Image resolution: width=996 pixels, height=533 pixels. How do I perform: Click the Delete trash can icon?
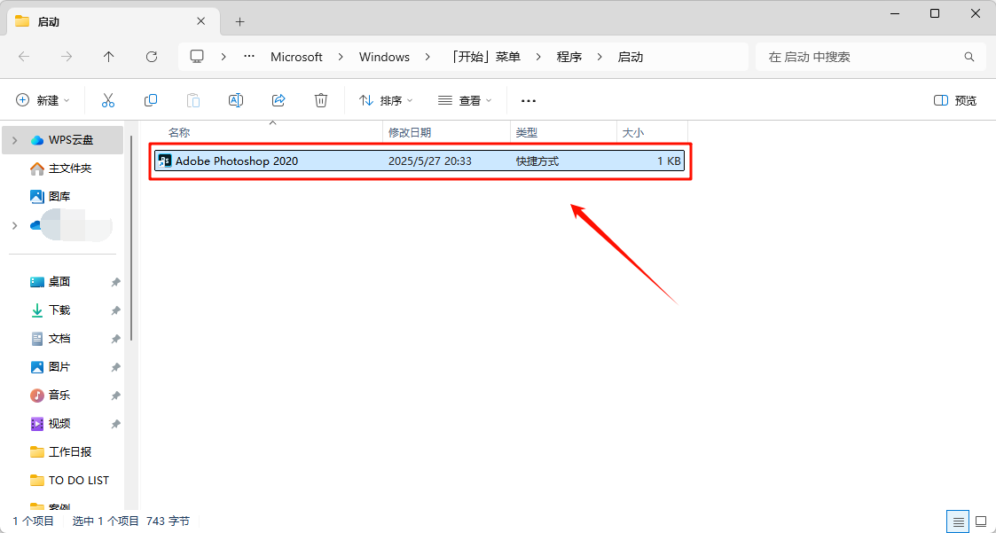click(x=321, y=99)
